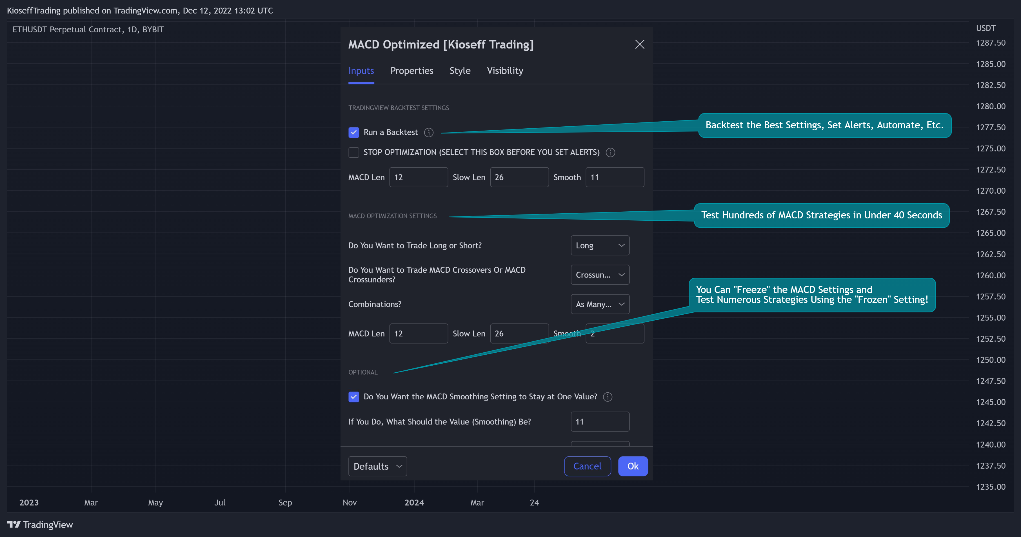This screenshot has height=537, width=1021.
Task: Click optimization Smooth field showing 2
Action: (x=615, y=334)
